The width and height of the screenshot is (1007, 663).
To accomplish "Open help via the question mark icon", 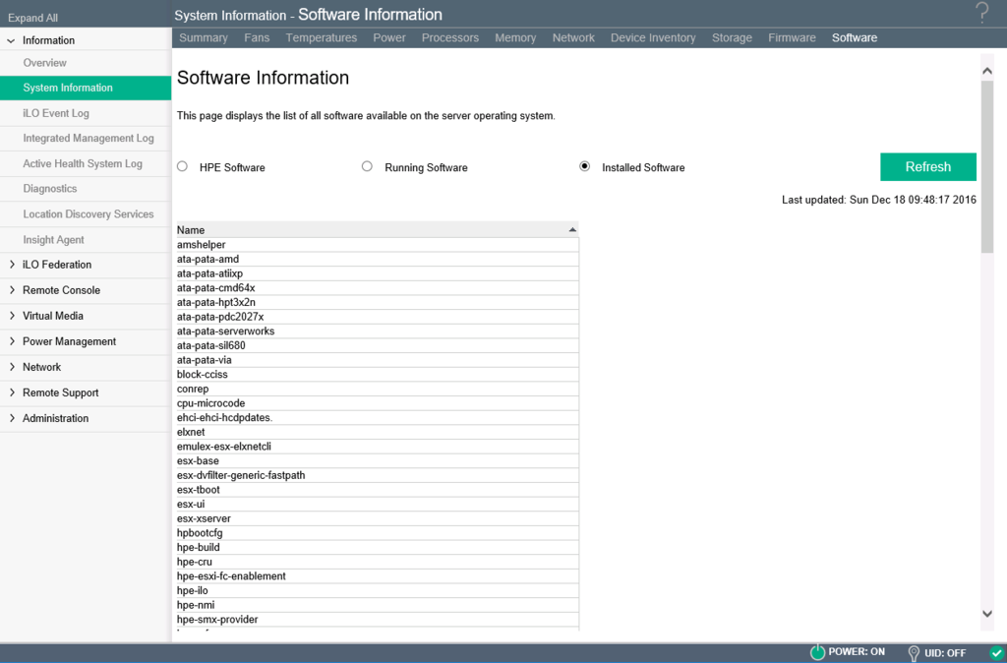I will 980,14.
